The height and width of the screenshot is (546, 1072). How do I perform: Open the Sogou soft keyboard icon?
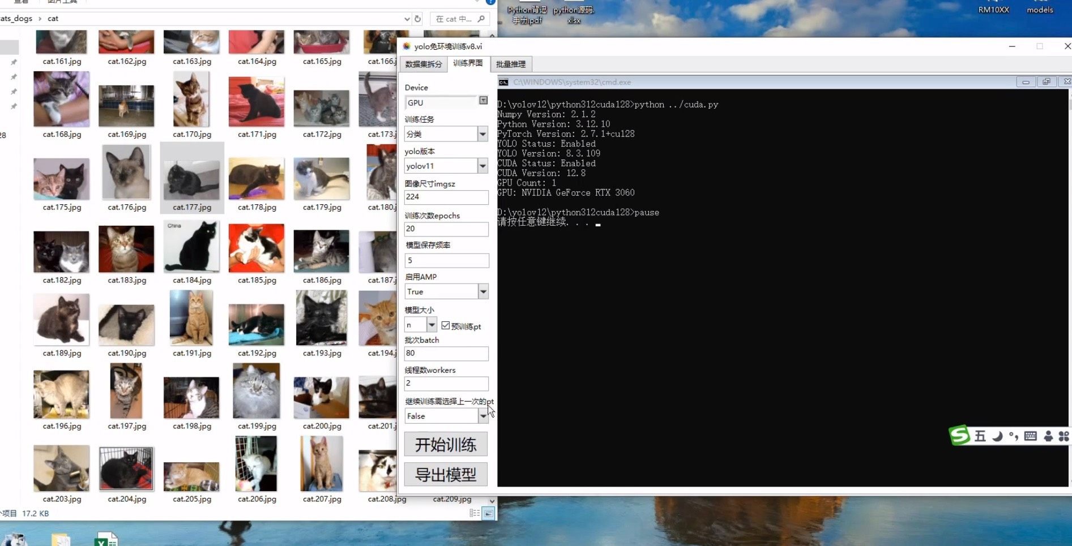pyautogui.click(x=1031, y=436)
